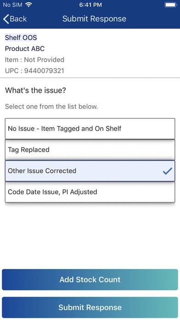The height and width of the screenshot is (320, 180).
Task: Tap the Back chevron arrow icon
Action: tap(6, 19)
